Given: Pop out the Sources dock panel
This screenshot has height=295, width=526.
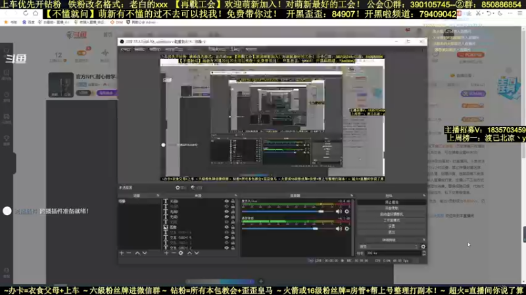Looking at the screenshot, I should [236, 195].
